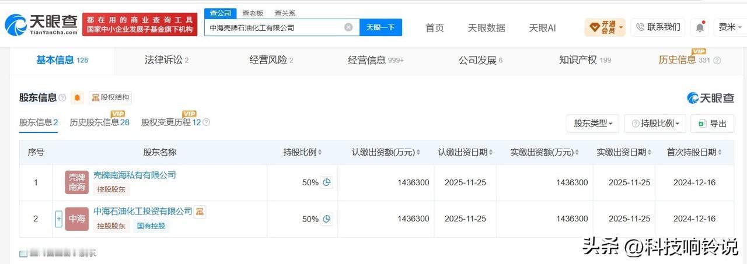Expand row 2 with the plus button

coord(58,219)
